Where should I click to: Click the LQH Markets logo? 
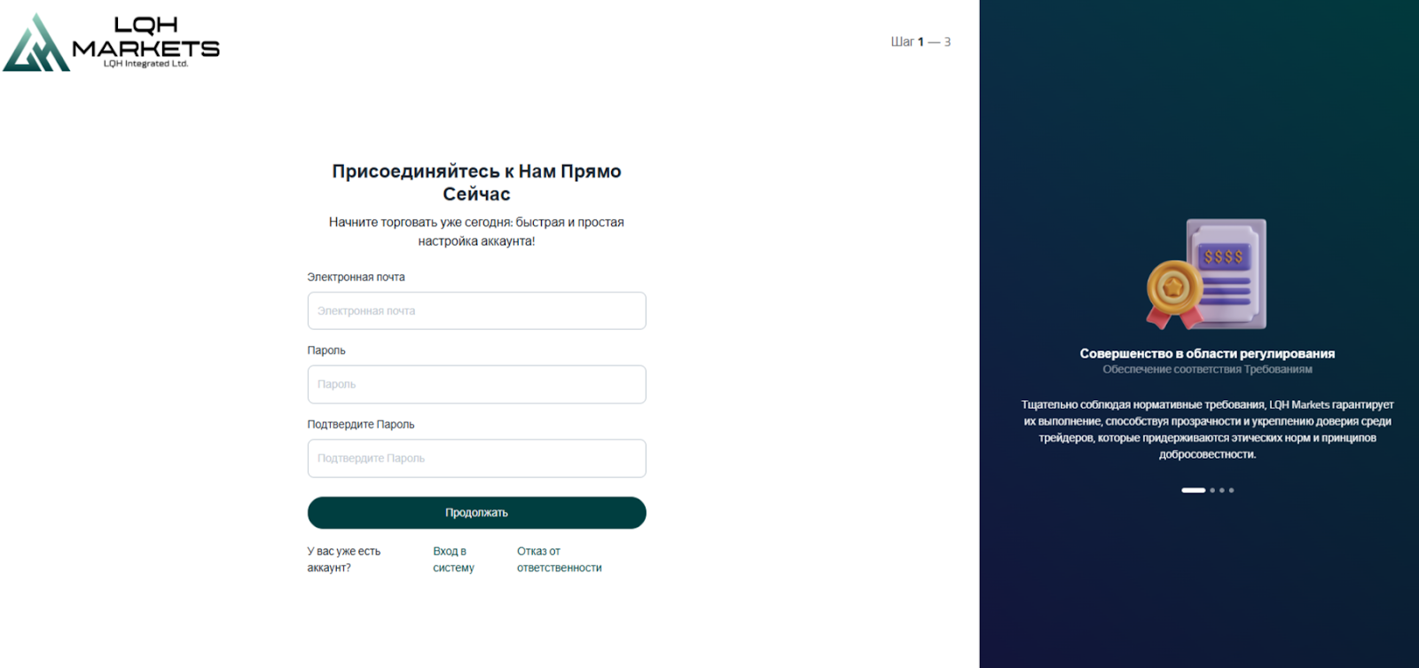[111, 42]
